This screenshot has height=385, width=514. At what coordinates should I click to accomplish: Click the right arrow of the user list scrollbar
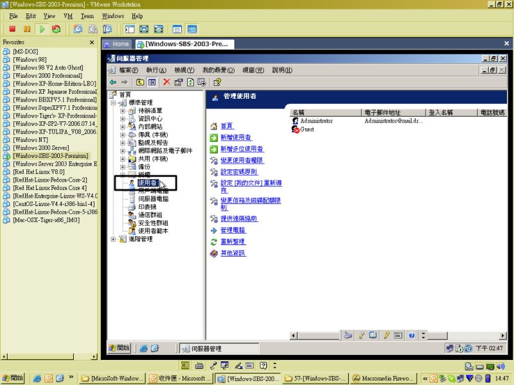pyautogui.click(x=502, y=336)
